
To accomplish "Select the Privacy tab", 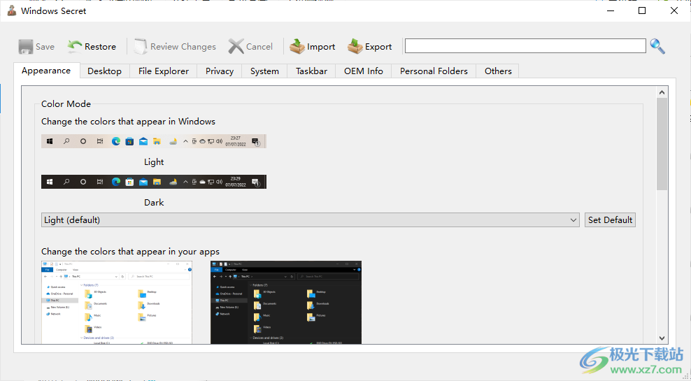I will (220, 71).
